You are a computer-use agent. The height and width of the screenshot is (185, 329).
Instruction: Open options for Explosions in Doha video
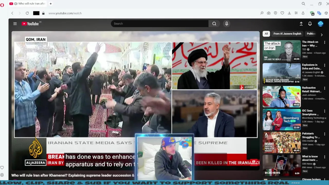click(325, 65)
